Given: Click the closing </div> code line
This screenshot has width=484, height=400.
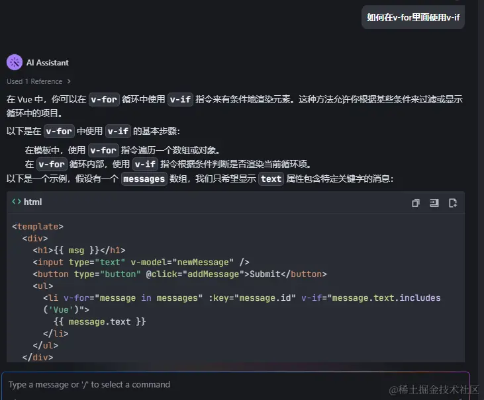Looking at the screenshot, I should tap(38, 358).
